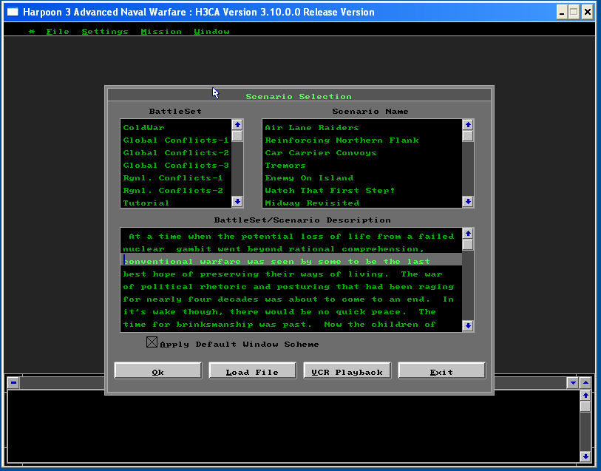Choose Enemy On Island scenario
This screenshot has height=471, width=601.
[x=362, y=178]
